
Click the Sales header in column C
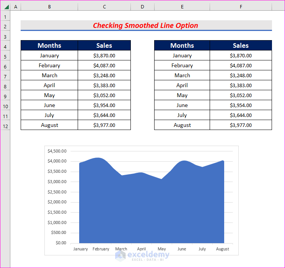[x=104, y=45]
